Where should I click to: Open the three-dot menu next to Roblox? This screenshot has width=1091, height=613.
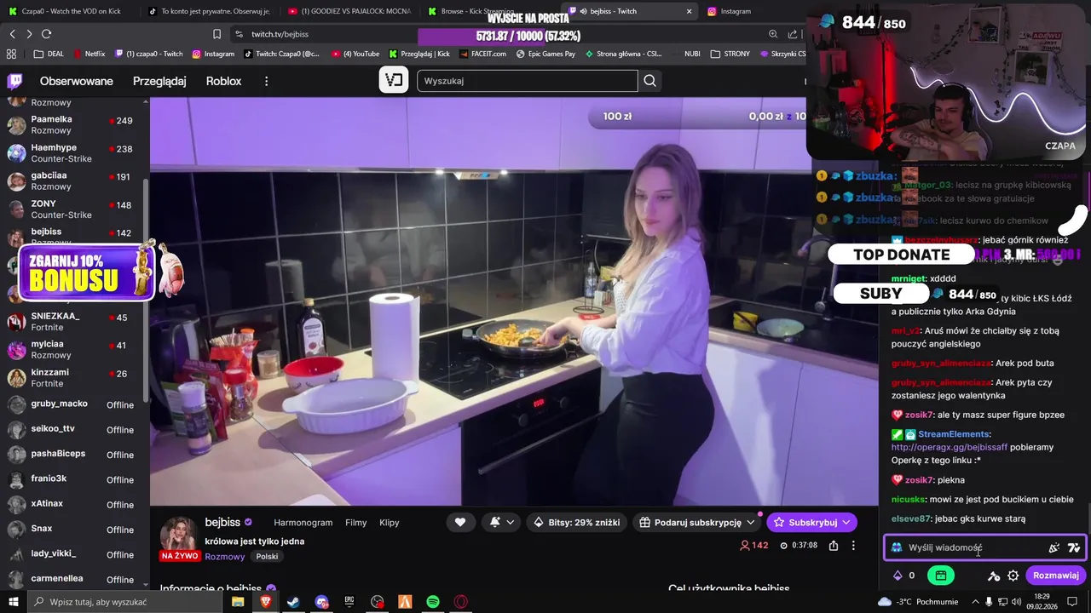coord(266,81)
